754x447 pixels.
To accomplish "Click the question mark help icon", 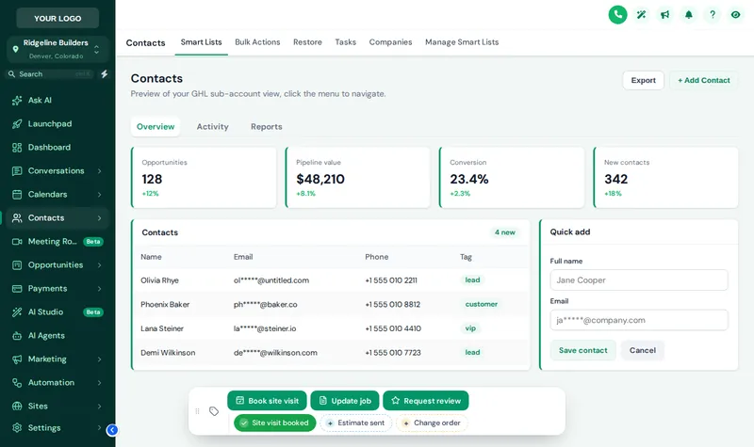I will [713, 15].
